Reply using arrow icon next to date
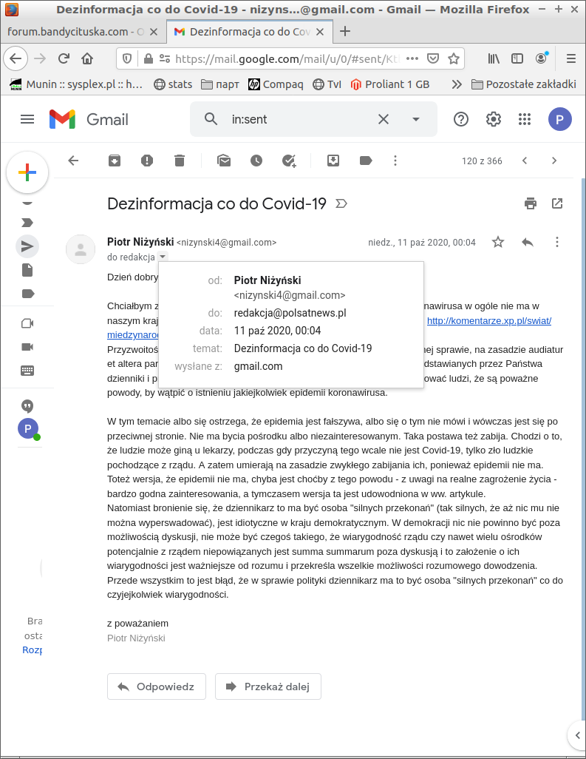 click(528, 242)
